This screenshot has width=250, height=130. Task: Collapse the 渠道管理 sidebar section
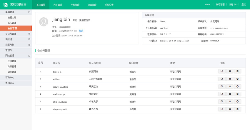tap(29, 12)
